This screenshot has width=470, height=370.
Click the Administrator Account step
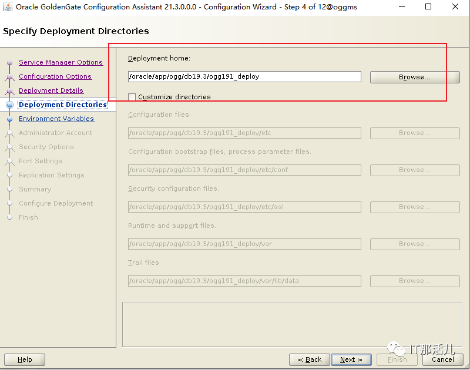55,133
